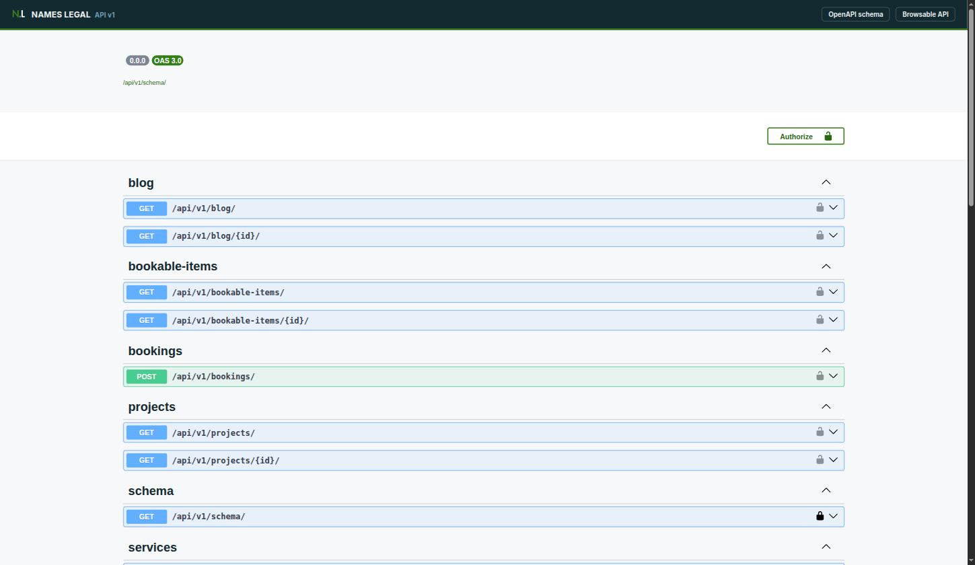Click the path text /api/v1/bookable-items/{id}/
The image size is (975, 565).
pos(240,321)
